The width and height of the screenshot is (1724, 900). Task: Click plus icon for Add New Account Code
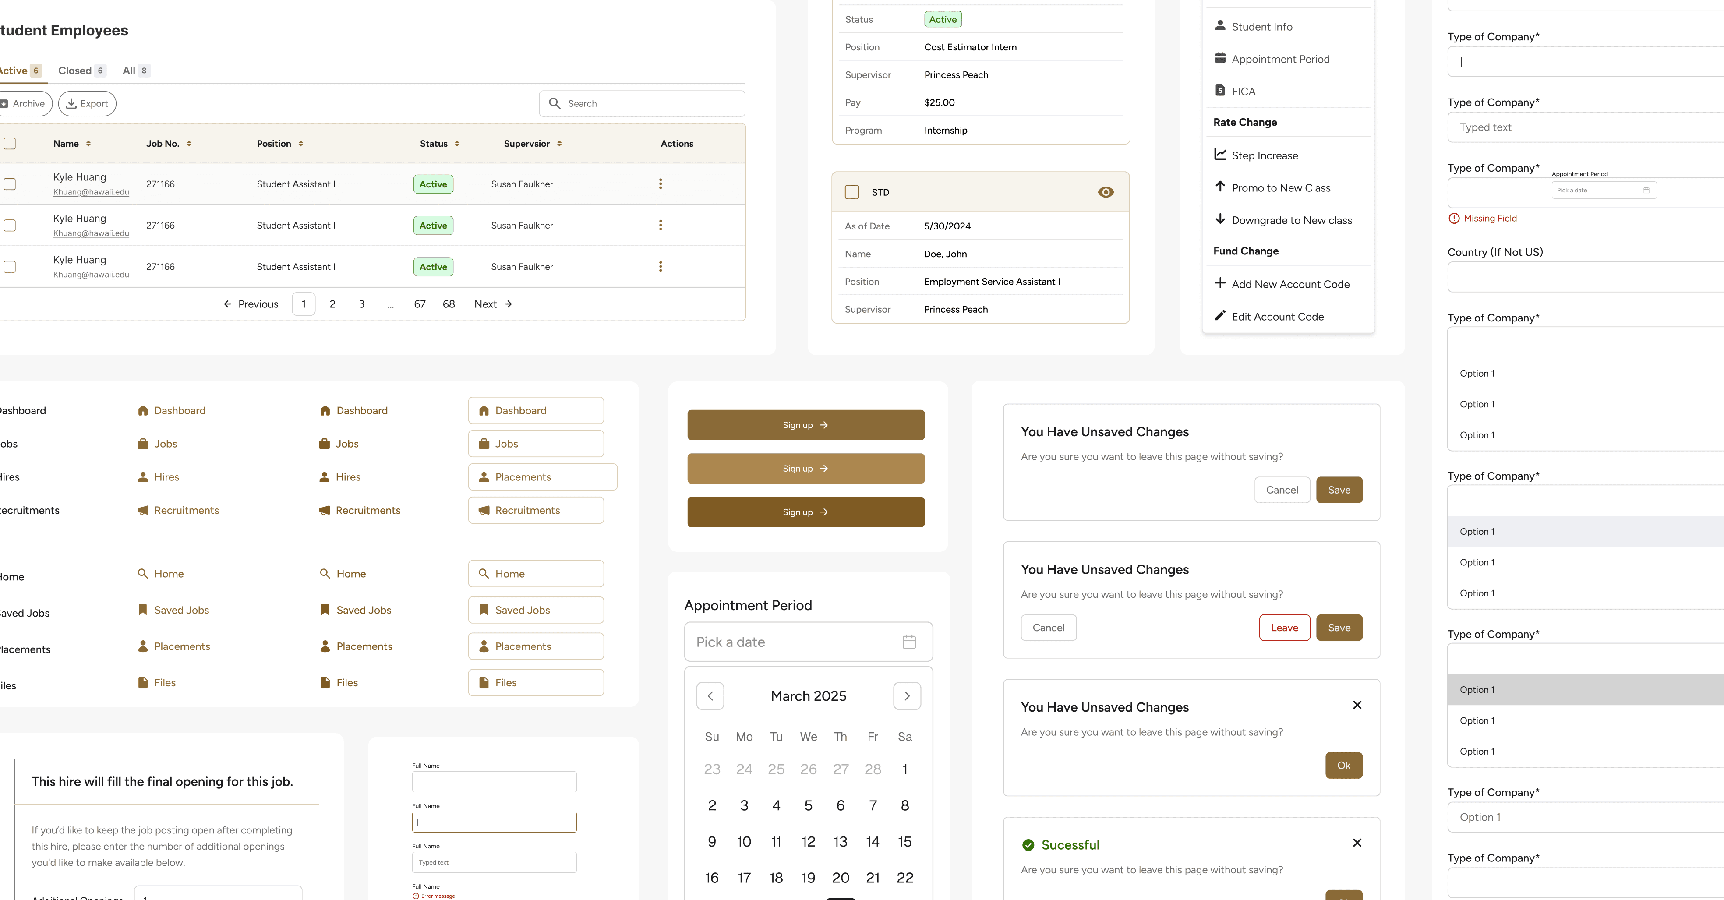[1220, 283]
